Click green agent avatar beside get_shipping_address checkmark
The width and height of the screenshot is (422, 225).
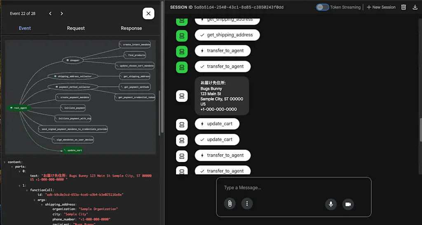click(x=182, y=35)
